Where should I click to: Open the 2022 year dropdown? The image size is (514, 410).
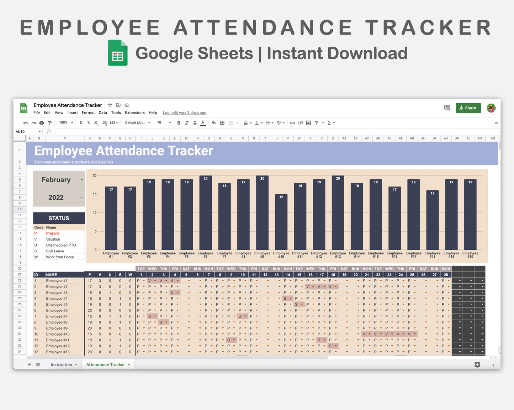[81, 198]
